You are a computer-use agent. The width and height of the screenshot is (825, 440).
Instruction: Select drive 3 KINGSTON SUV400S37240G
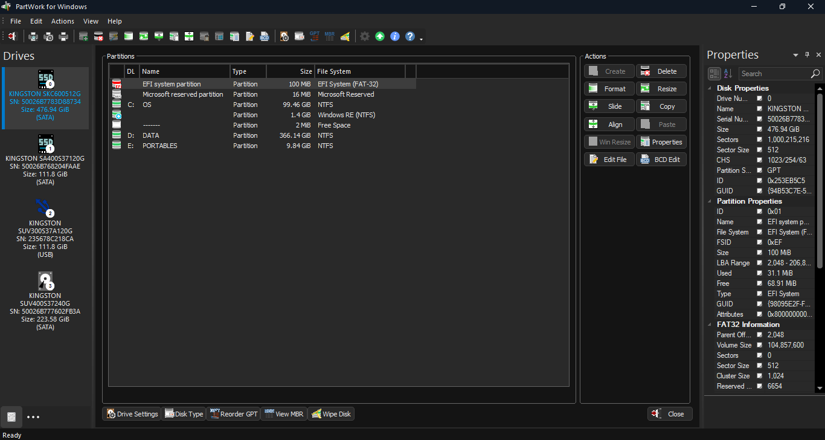point(45,301)
